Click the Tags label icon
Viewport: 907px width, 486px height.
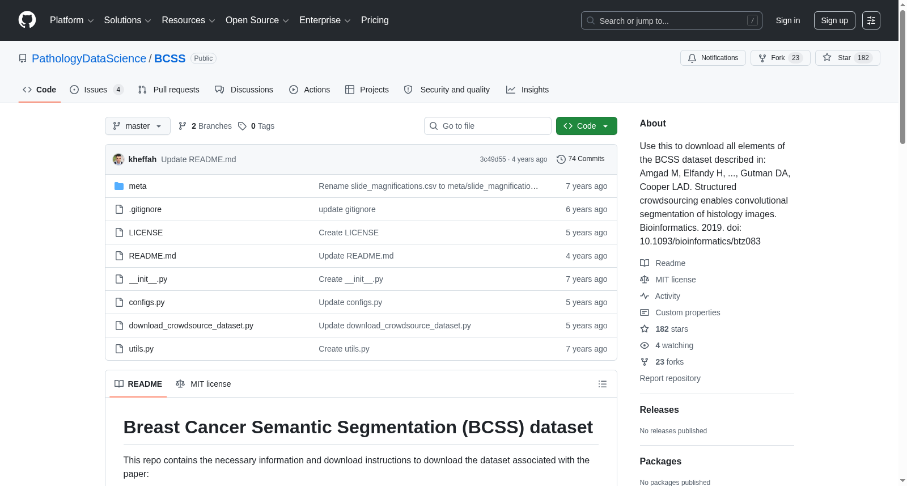(242, 126)
